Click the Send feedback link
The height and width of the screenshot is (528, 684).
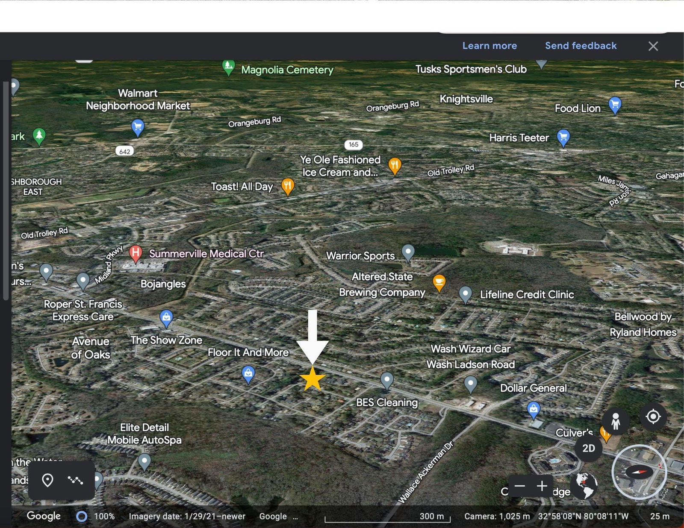[x=581, y=46]
